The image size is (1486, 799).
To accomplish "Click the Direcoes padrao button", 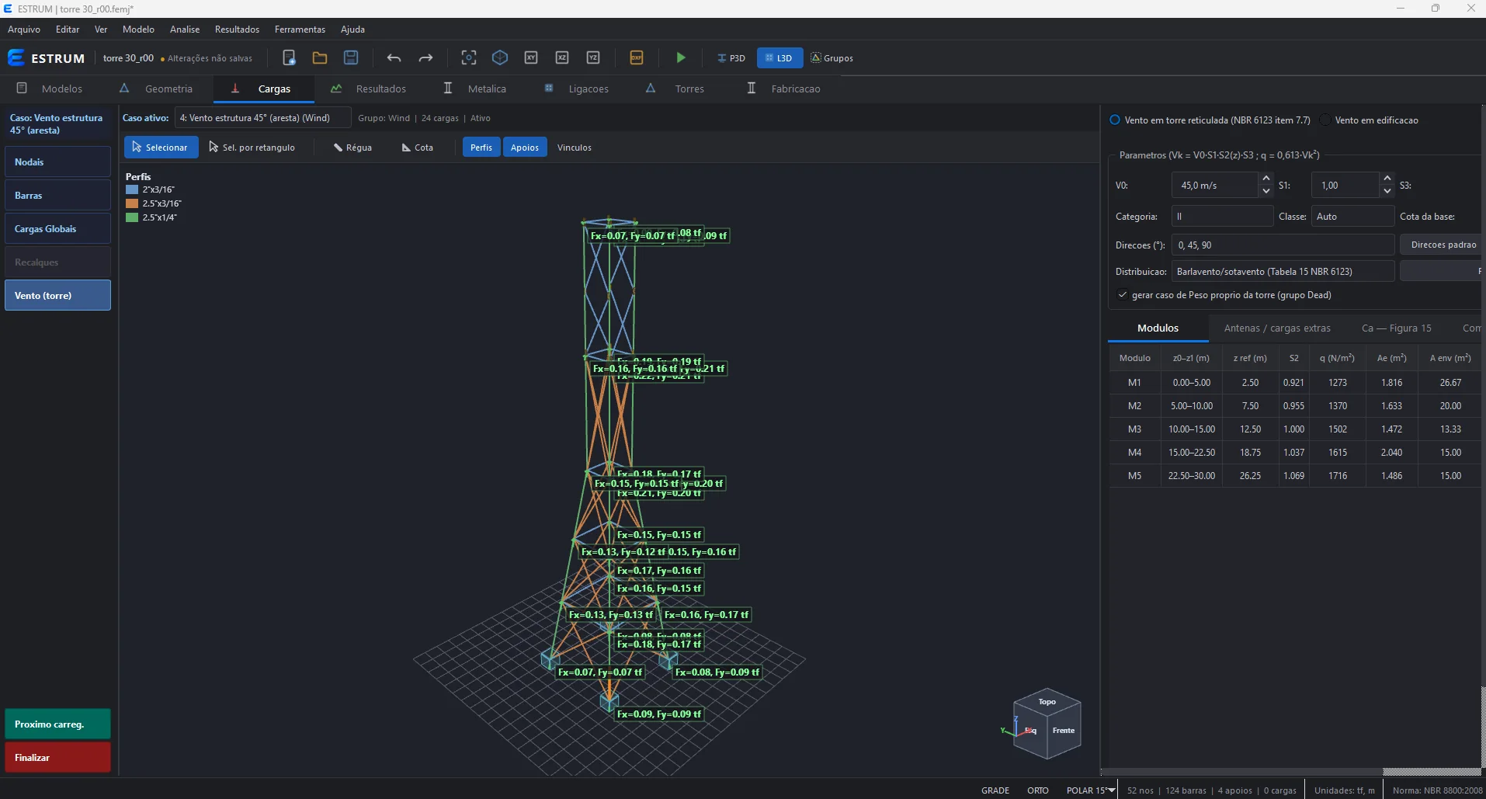I will [1443, 245].
